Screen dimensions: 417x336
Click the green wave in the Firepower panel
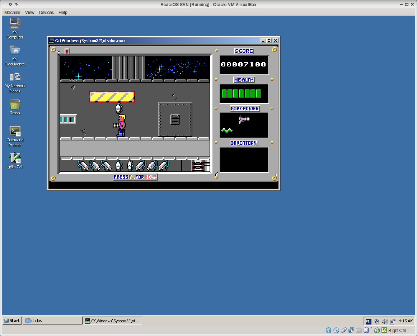click(226, 130)
